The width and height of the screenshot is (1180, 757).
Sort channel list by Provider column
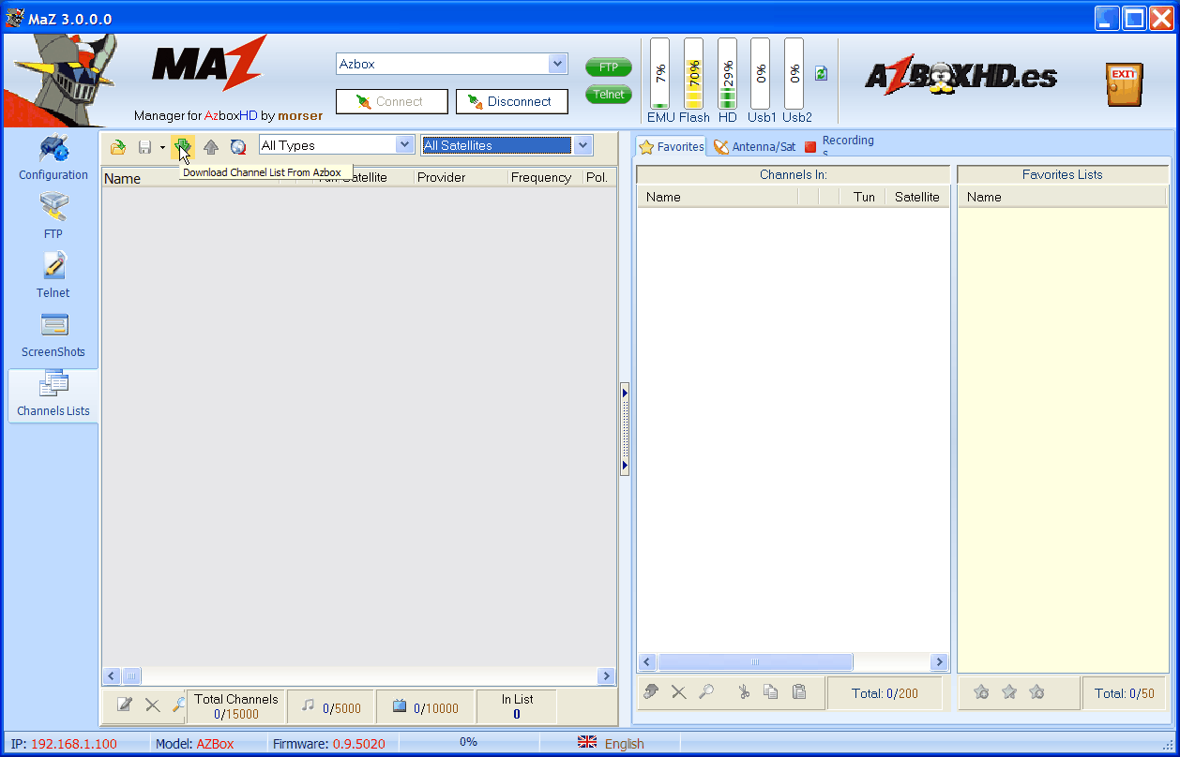(461, 177)
